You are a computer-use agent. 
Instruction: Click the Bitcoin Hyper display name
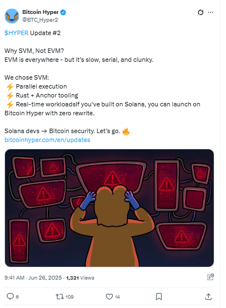coord(41,12)
